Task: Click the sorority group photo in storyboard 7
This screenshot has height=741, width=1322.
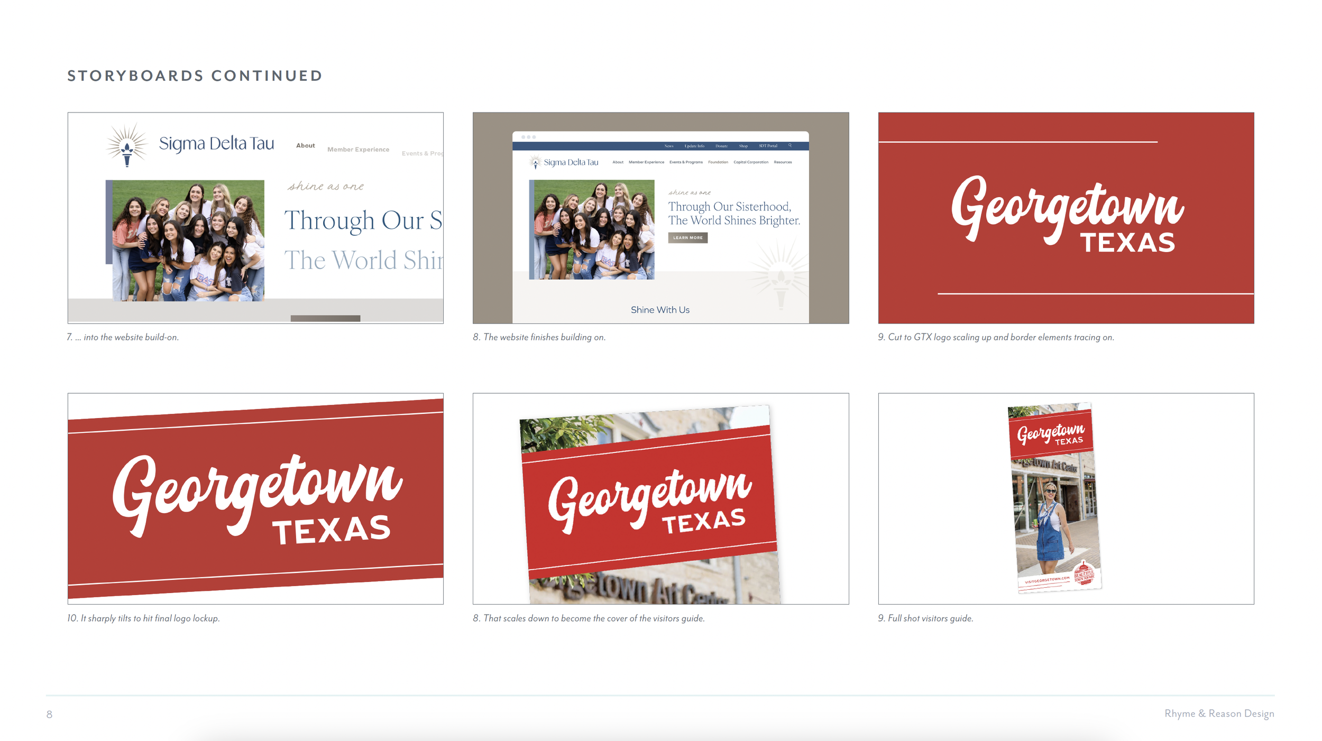Action: (188, 240)
